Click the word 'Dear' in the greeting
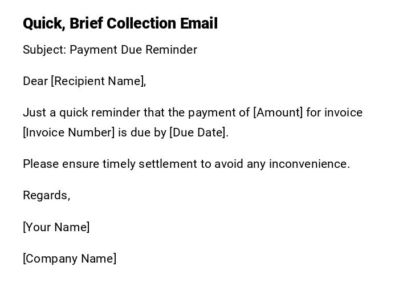 35,81
